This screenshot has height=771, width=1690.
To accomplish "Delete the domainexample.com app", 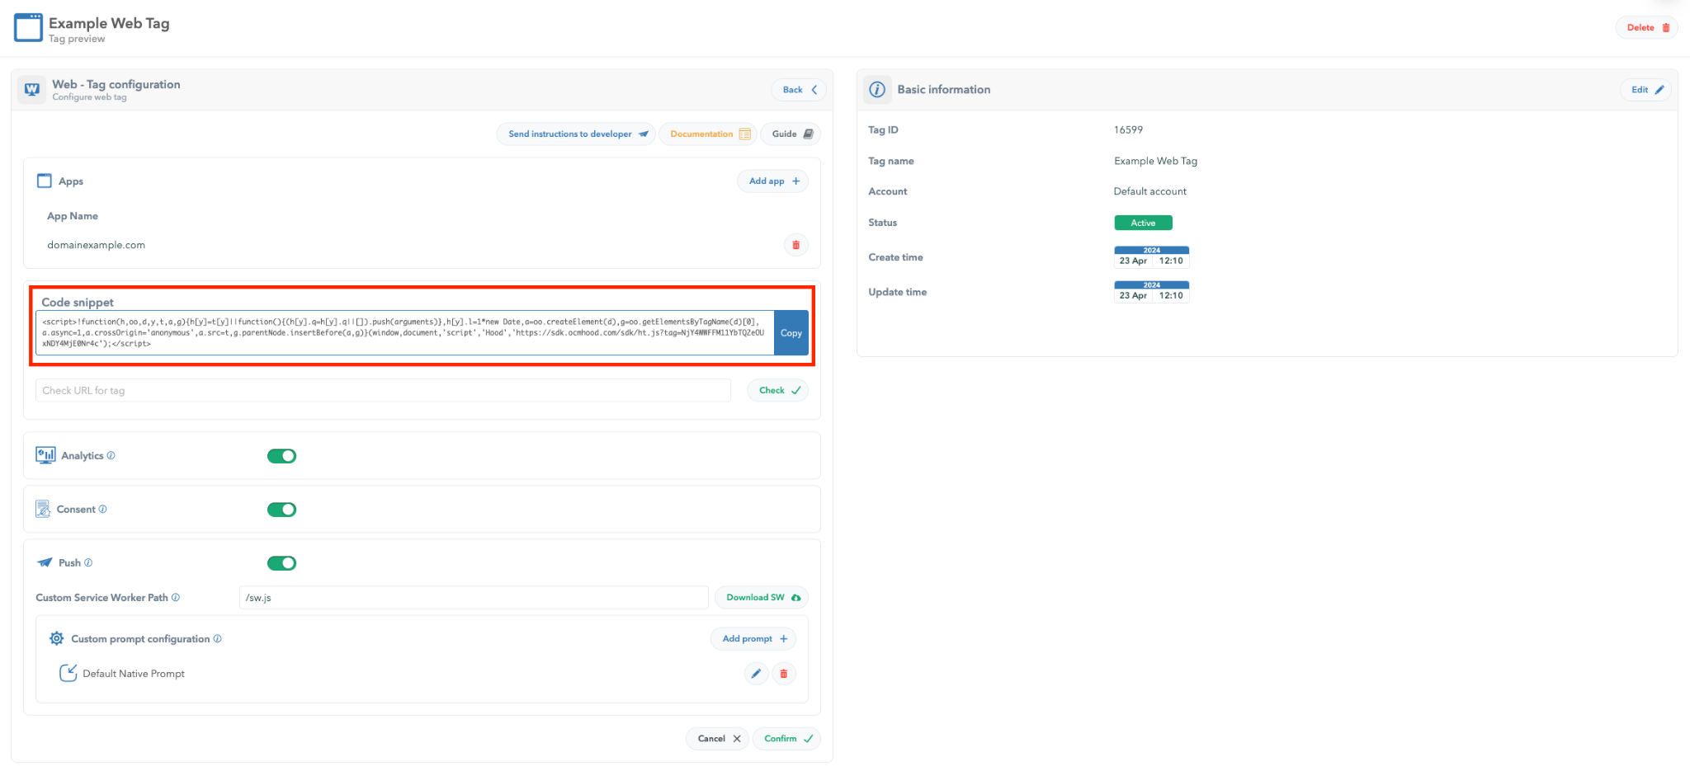I will 795,245.
